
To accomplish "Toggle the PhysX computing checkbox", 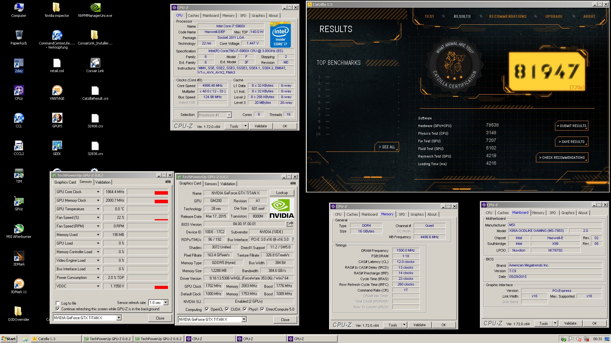I will point(245,309).
